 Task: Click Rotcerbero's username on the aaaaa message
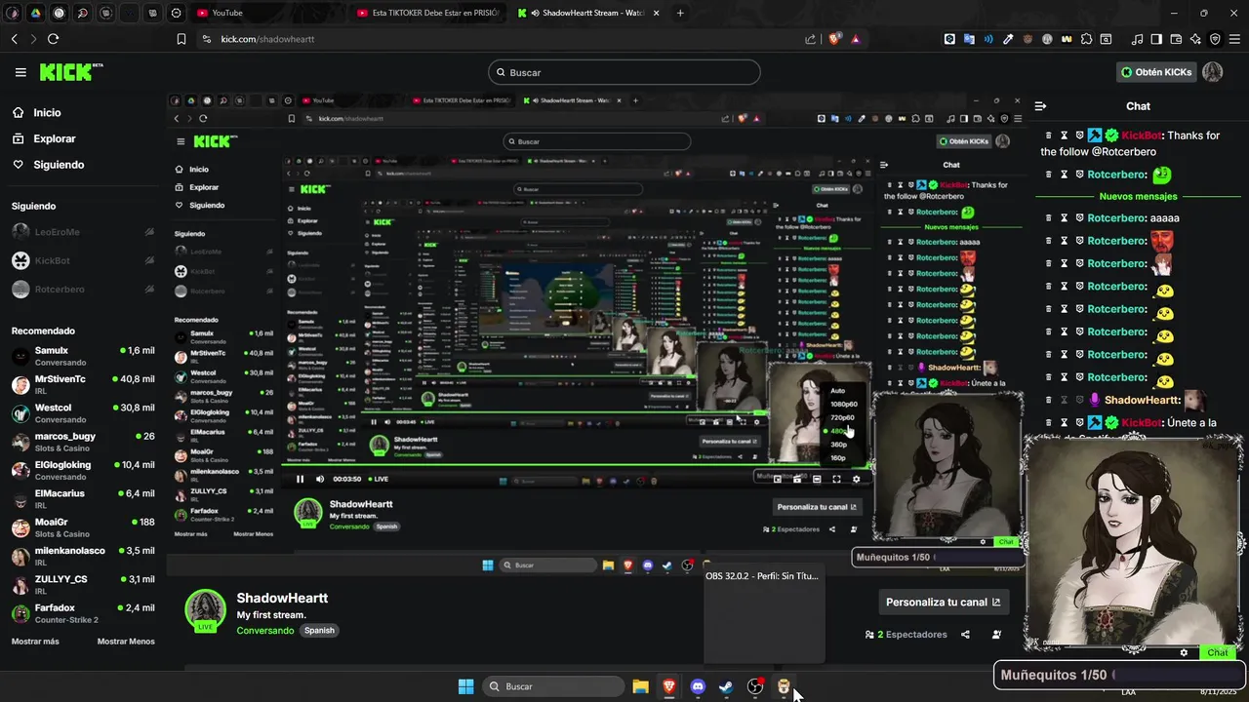tap(1116, 218)
